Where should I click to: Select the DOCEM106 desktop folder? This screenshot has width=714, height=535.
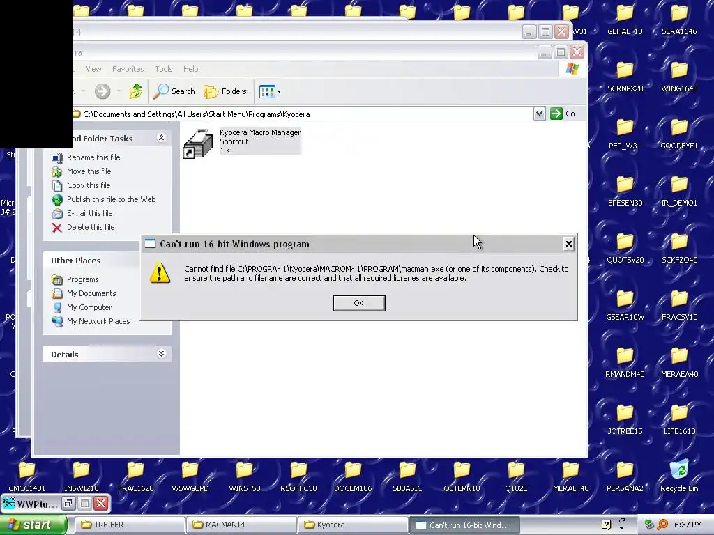(353, 476)
